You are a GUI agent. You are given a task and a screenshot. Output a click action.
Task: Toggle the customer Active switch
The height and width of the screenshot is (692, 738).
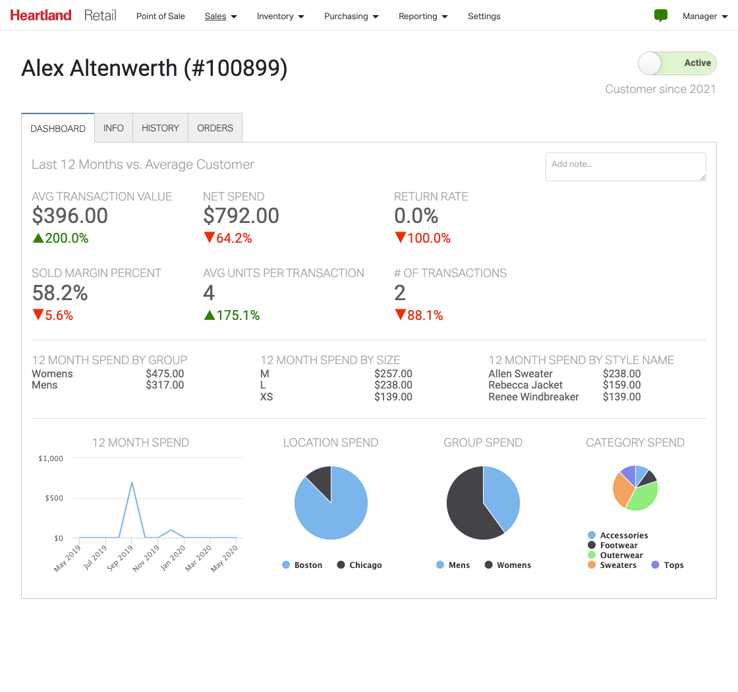coord(677,63)
